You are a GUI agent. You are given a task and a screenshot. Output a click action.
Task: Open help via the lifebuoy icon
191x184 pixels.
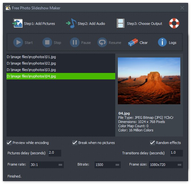point(174,23)
